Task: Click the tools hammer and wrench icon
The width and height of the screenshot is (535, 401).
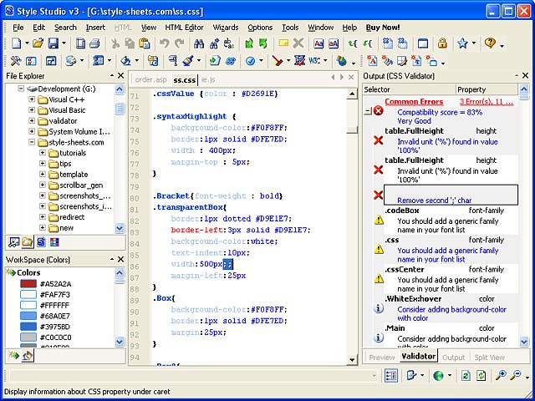Action: point(16,61)
